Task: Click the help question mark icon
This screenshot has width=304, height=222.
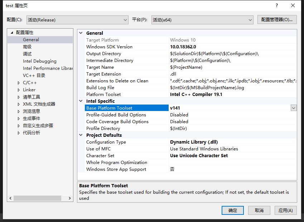Action: tap(276, 5)
